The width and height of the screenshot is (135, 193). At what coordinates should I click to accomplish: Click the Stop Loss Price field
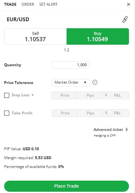coord(64,95)
